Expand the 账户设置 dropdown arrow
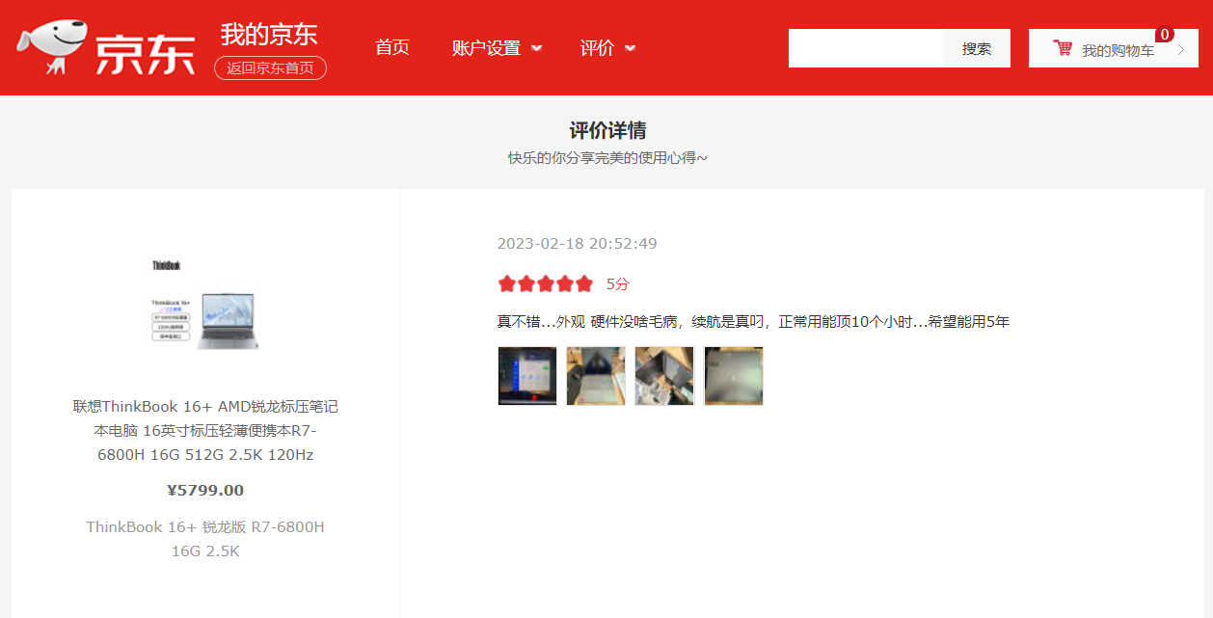Image resolution: width=1213 pixels, height=618 pixels. [537, 48]
